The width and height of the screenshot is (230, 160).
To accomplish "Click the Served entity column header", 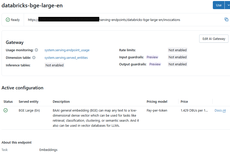I will [x=29, y=101].
